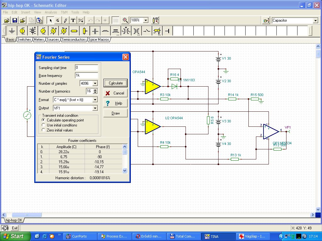Viewport: 322px width, 241px height.
Task: Toggle the grid dots display icon
Action: pos(116,20)
